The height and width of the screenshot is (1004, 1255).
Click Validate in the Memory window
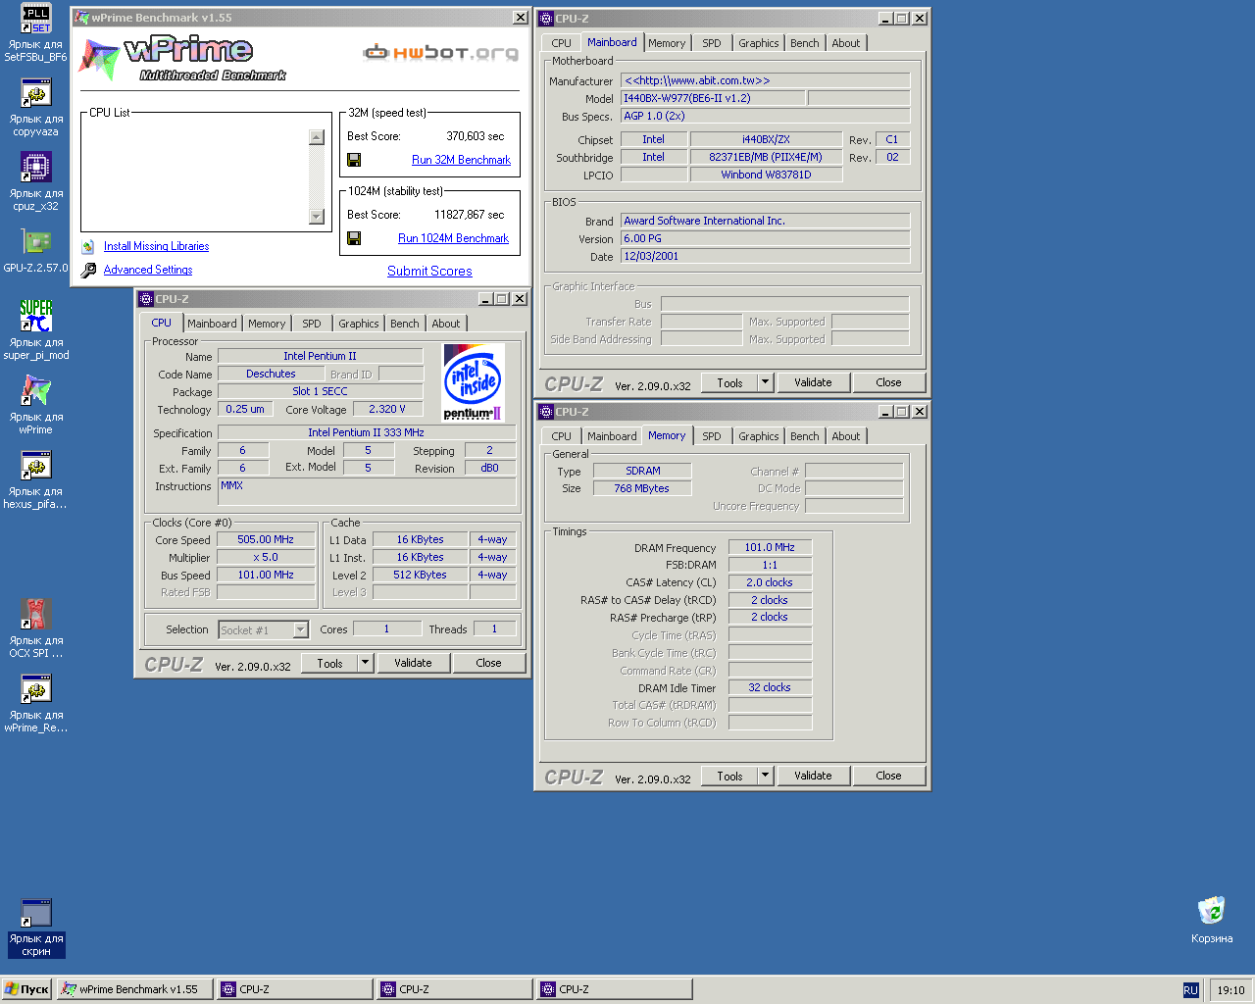pos(813,776)
